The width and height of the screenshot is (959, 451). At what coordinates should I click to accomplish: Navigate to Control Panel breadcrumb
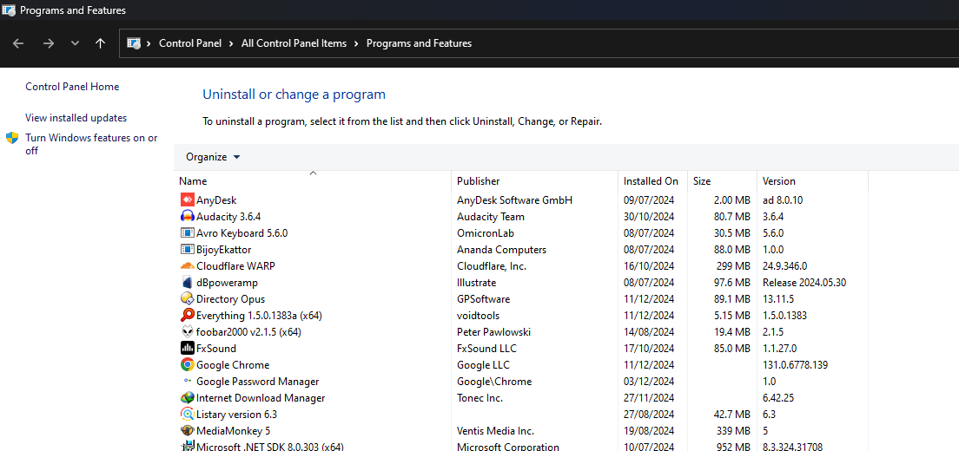coord(190,43)
